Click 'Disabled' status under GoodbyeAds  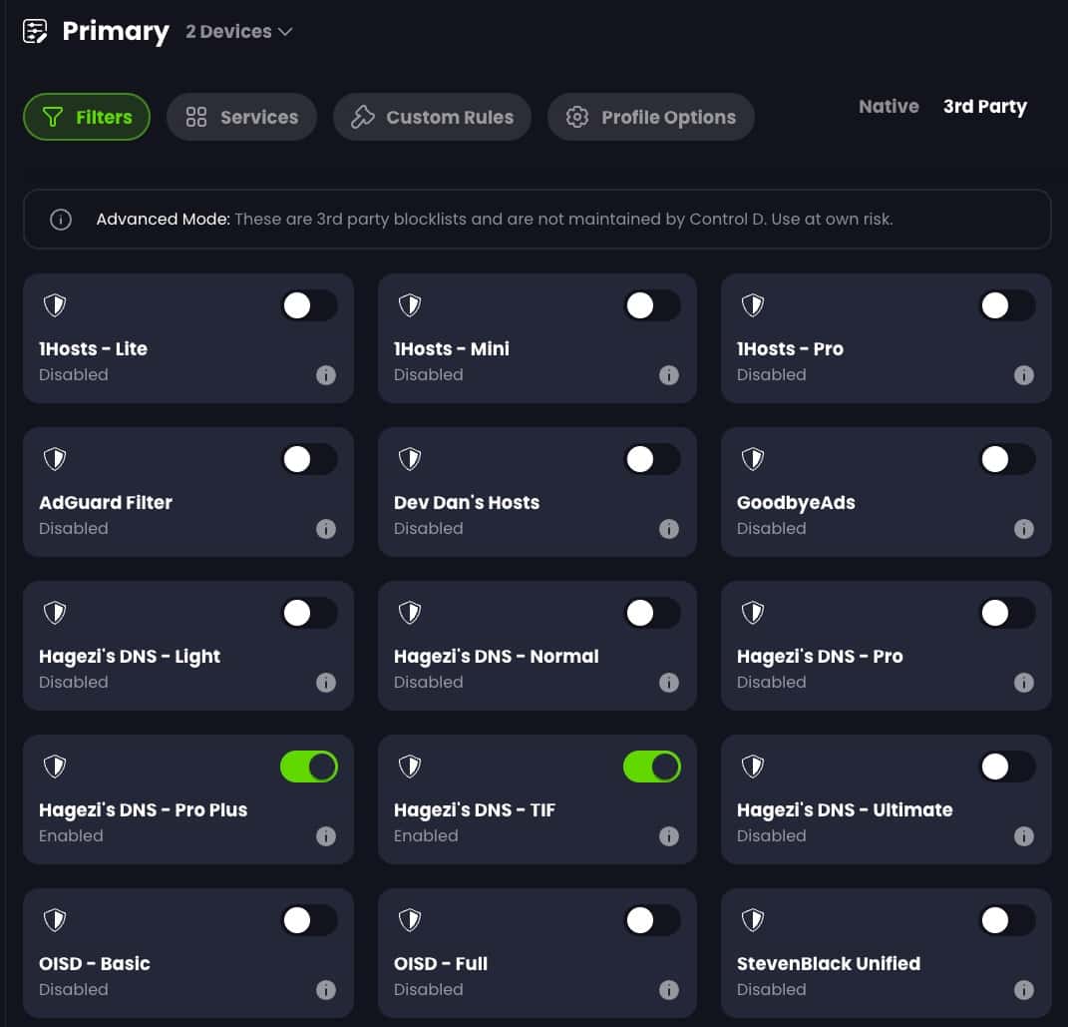point(771,528)
